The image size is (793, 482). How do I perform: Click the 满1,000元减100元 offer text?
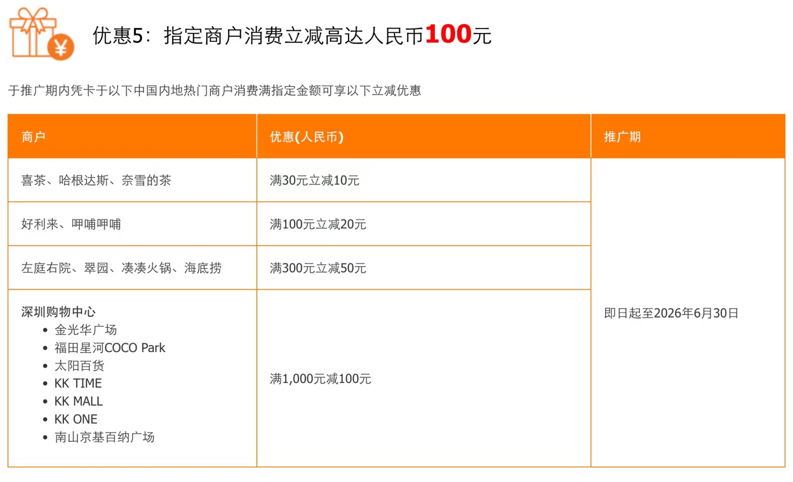pos(321,379)
